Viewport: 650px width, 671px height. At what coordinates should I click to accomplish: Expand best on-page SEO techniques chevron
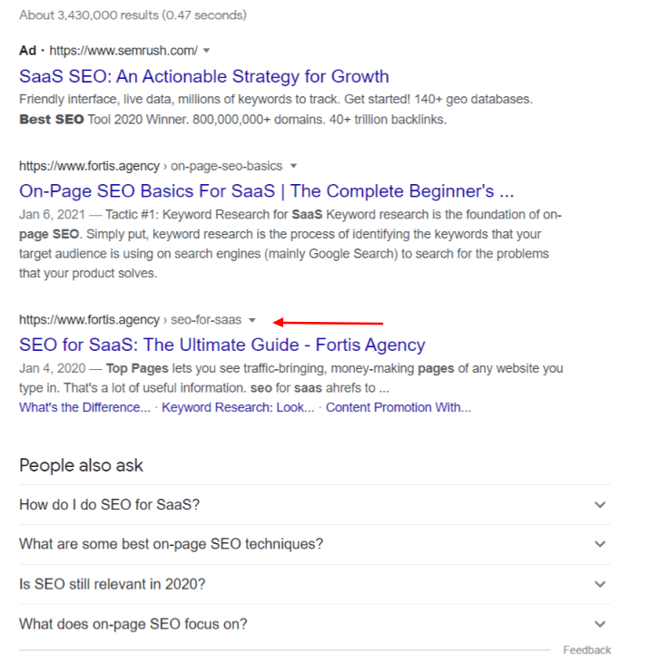click(x=599, y=544)
